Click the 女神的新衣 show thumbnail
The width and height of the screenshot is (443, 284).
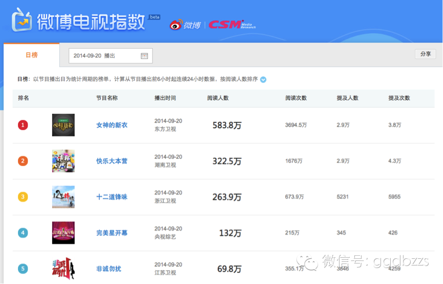[63, 125]
